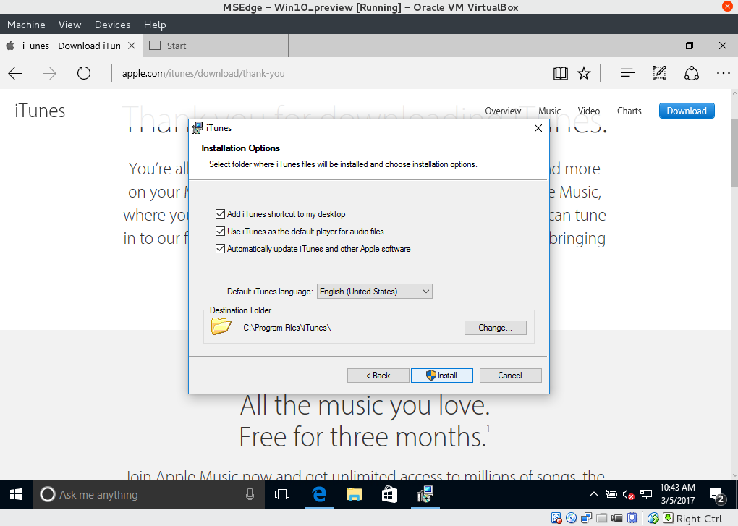Screen dimensions: 738x526
Task: Click VirtualBox mouse integration status icon
Action: [x=653, y=519]
